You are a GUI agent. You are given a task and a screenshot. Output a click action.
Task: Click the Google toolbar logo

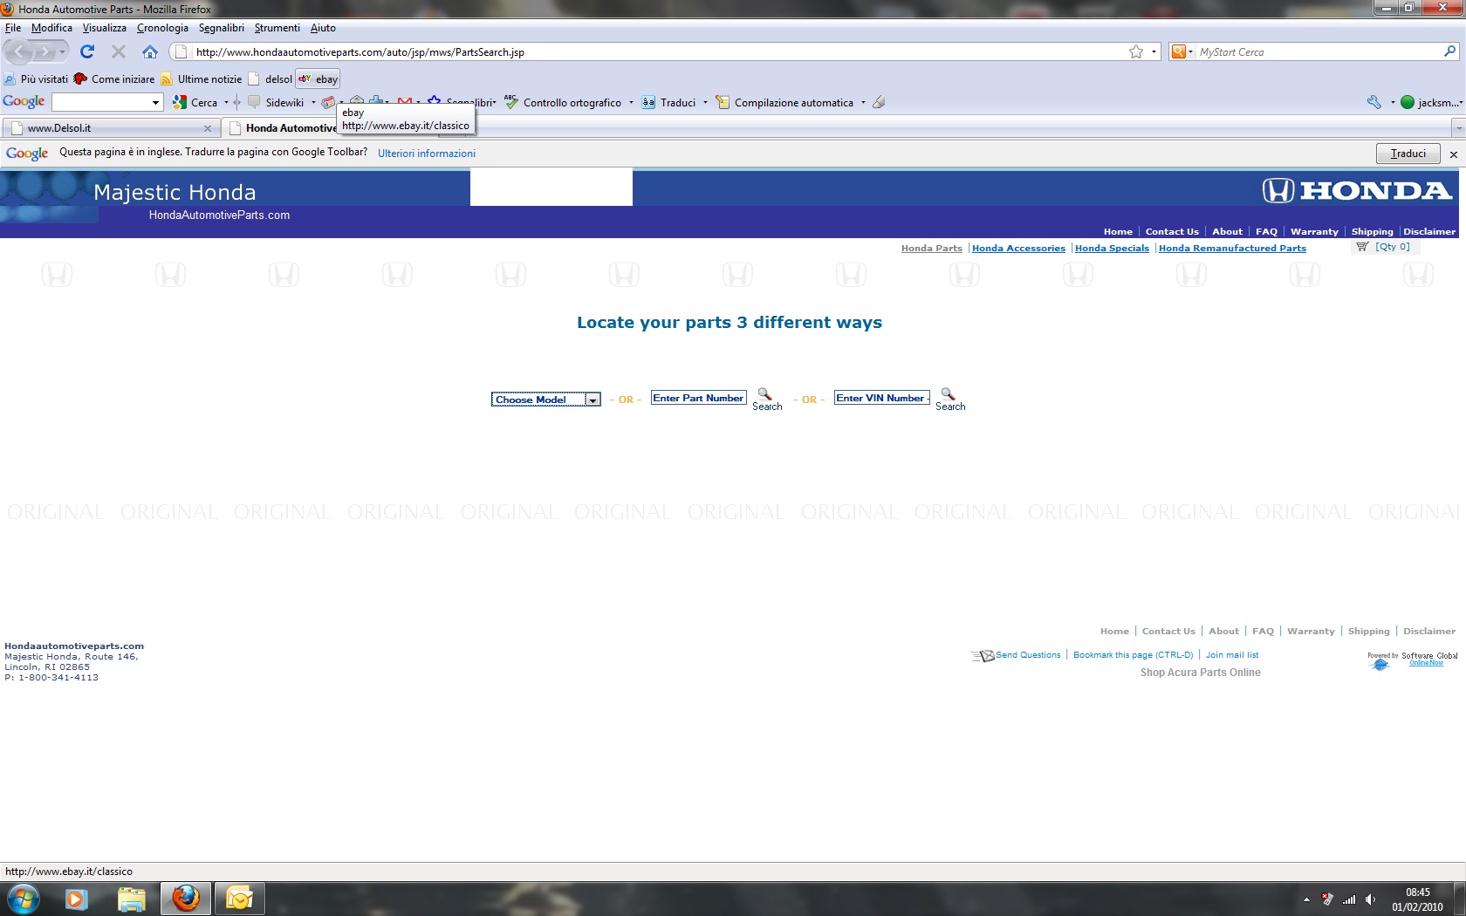pos(24,102)
